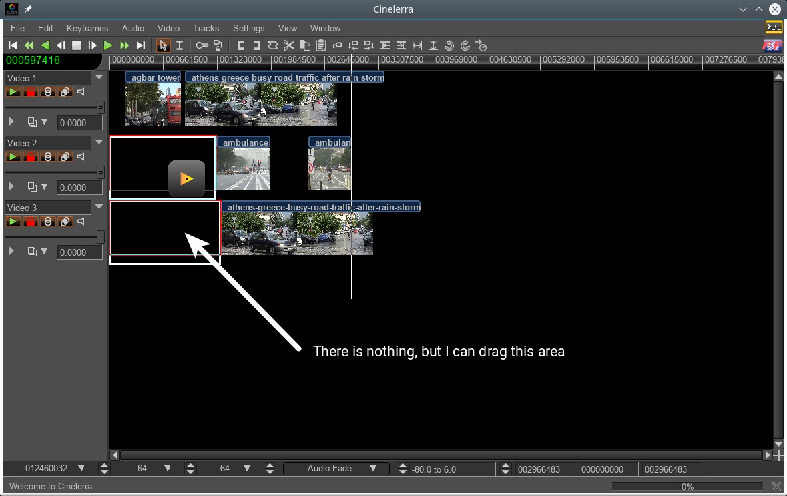Toggle the generate keyframes key icon
This screenshot has width=787, height=496.
tap(202, 45)
